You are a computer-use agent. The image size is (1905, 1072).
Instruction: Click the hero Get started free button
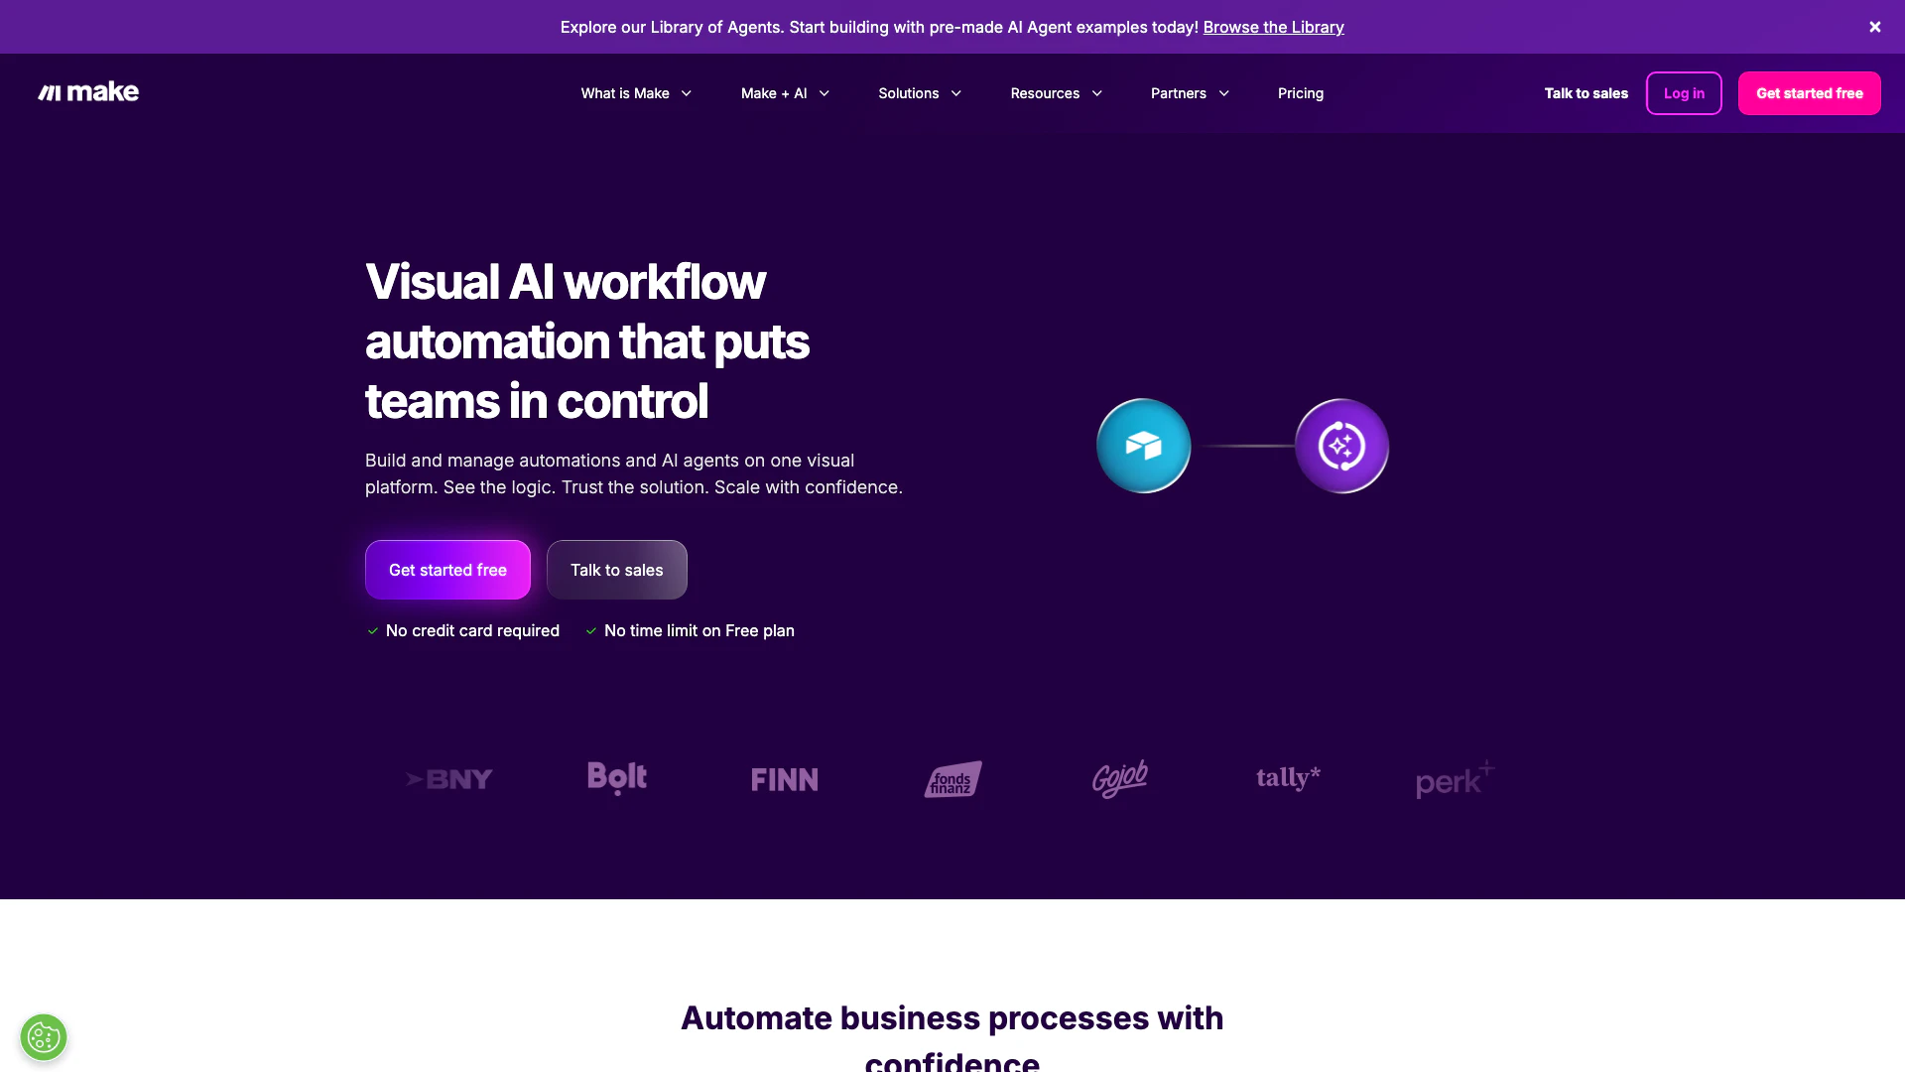click(447, 570)
